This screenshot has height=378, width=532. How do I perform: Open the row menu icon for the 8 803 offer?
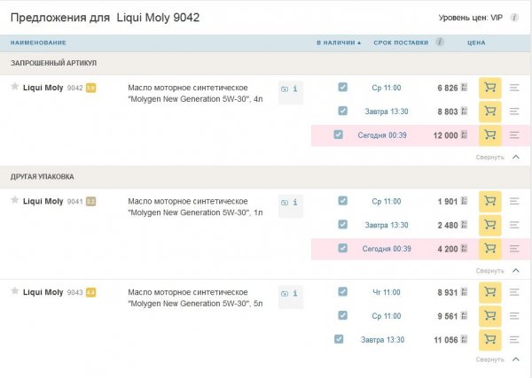[513, 112]
